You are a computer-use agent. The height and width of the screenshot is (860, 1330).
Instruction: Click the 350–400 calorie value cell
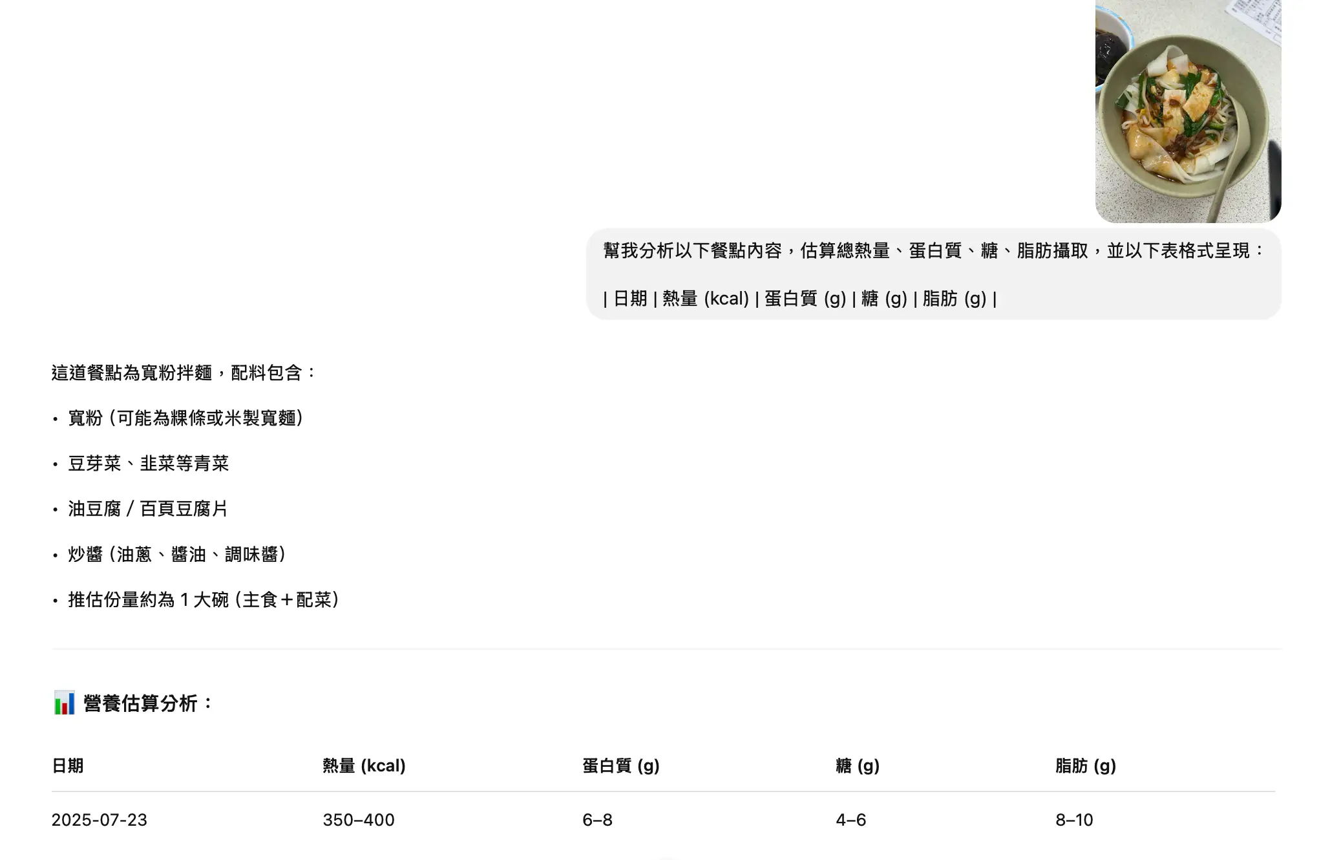359,820
